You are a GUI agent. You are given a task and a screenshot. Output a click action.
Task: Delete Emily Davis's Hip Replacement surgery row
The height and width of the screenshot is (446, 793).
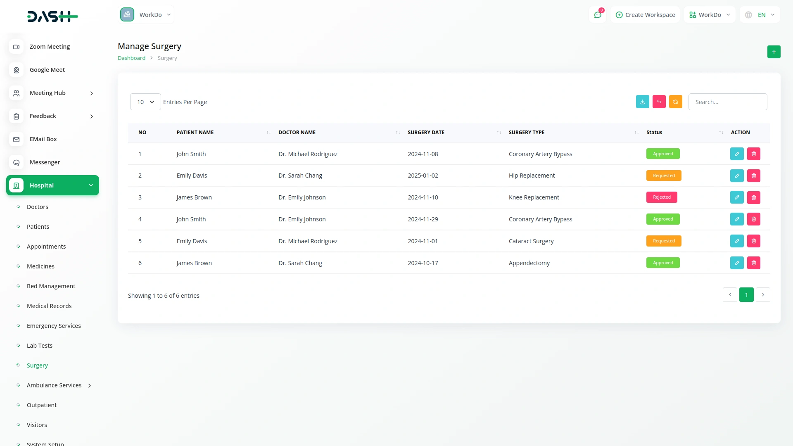coord(753,176)
